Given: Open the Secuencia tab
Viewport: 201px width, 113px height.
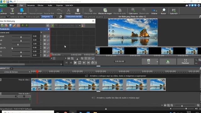Looking at the screenshot, I should 31,5.
